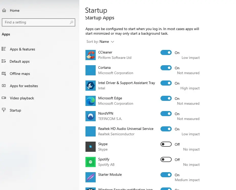The height and width of the screenshot is (190, 236).
Task: Click the Intel Driver & Support Assistant Tray name
Action: [x=127, y=83]
